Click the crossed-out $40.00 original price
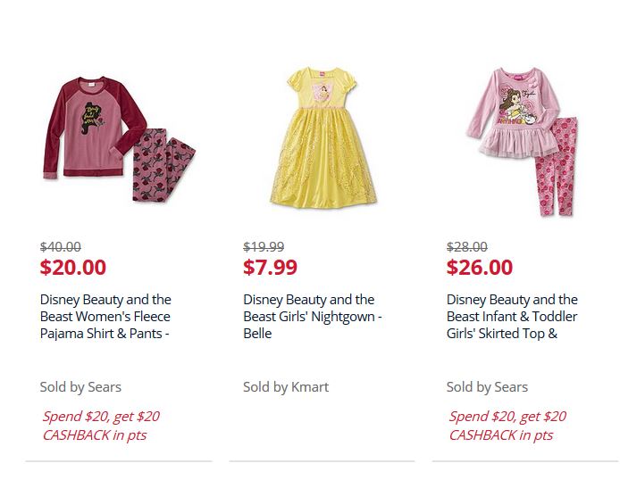Image resolution: width=620 pixels, height=480 pixels. [61, 247]
